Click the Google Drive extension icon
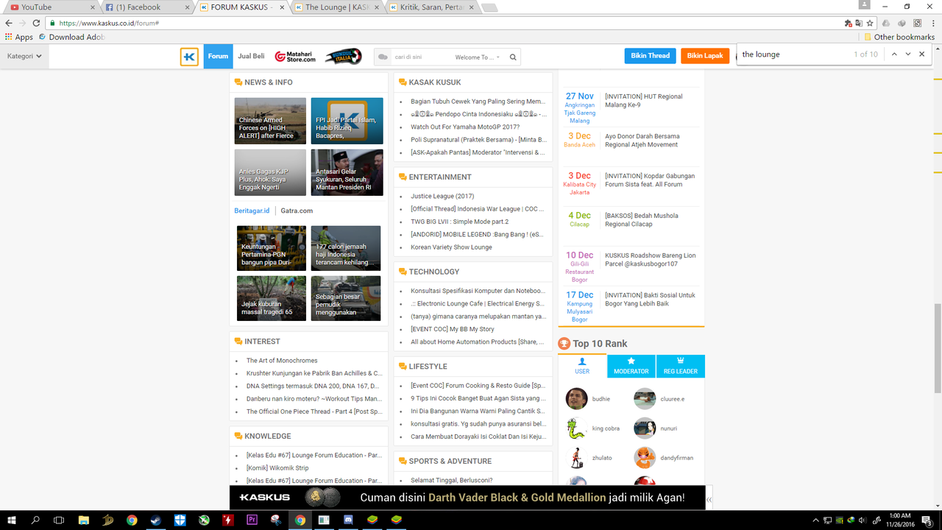 coord(885,23)
